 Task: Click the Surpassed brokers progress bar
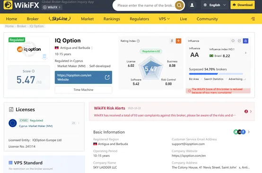coord(216,74)
